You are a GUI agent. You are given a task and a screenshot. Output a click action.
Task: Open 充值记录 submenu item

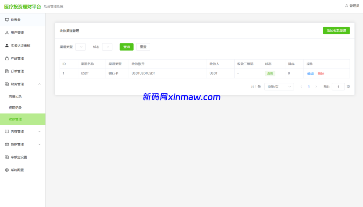(23, 96)
